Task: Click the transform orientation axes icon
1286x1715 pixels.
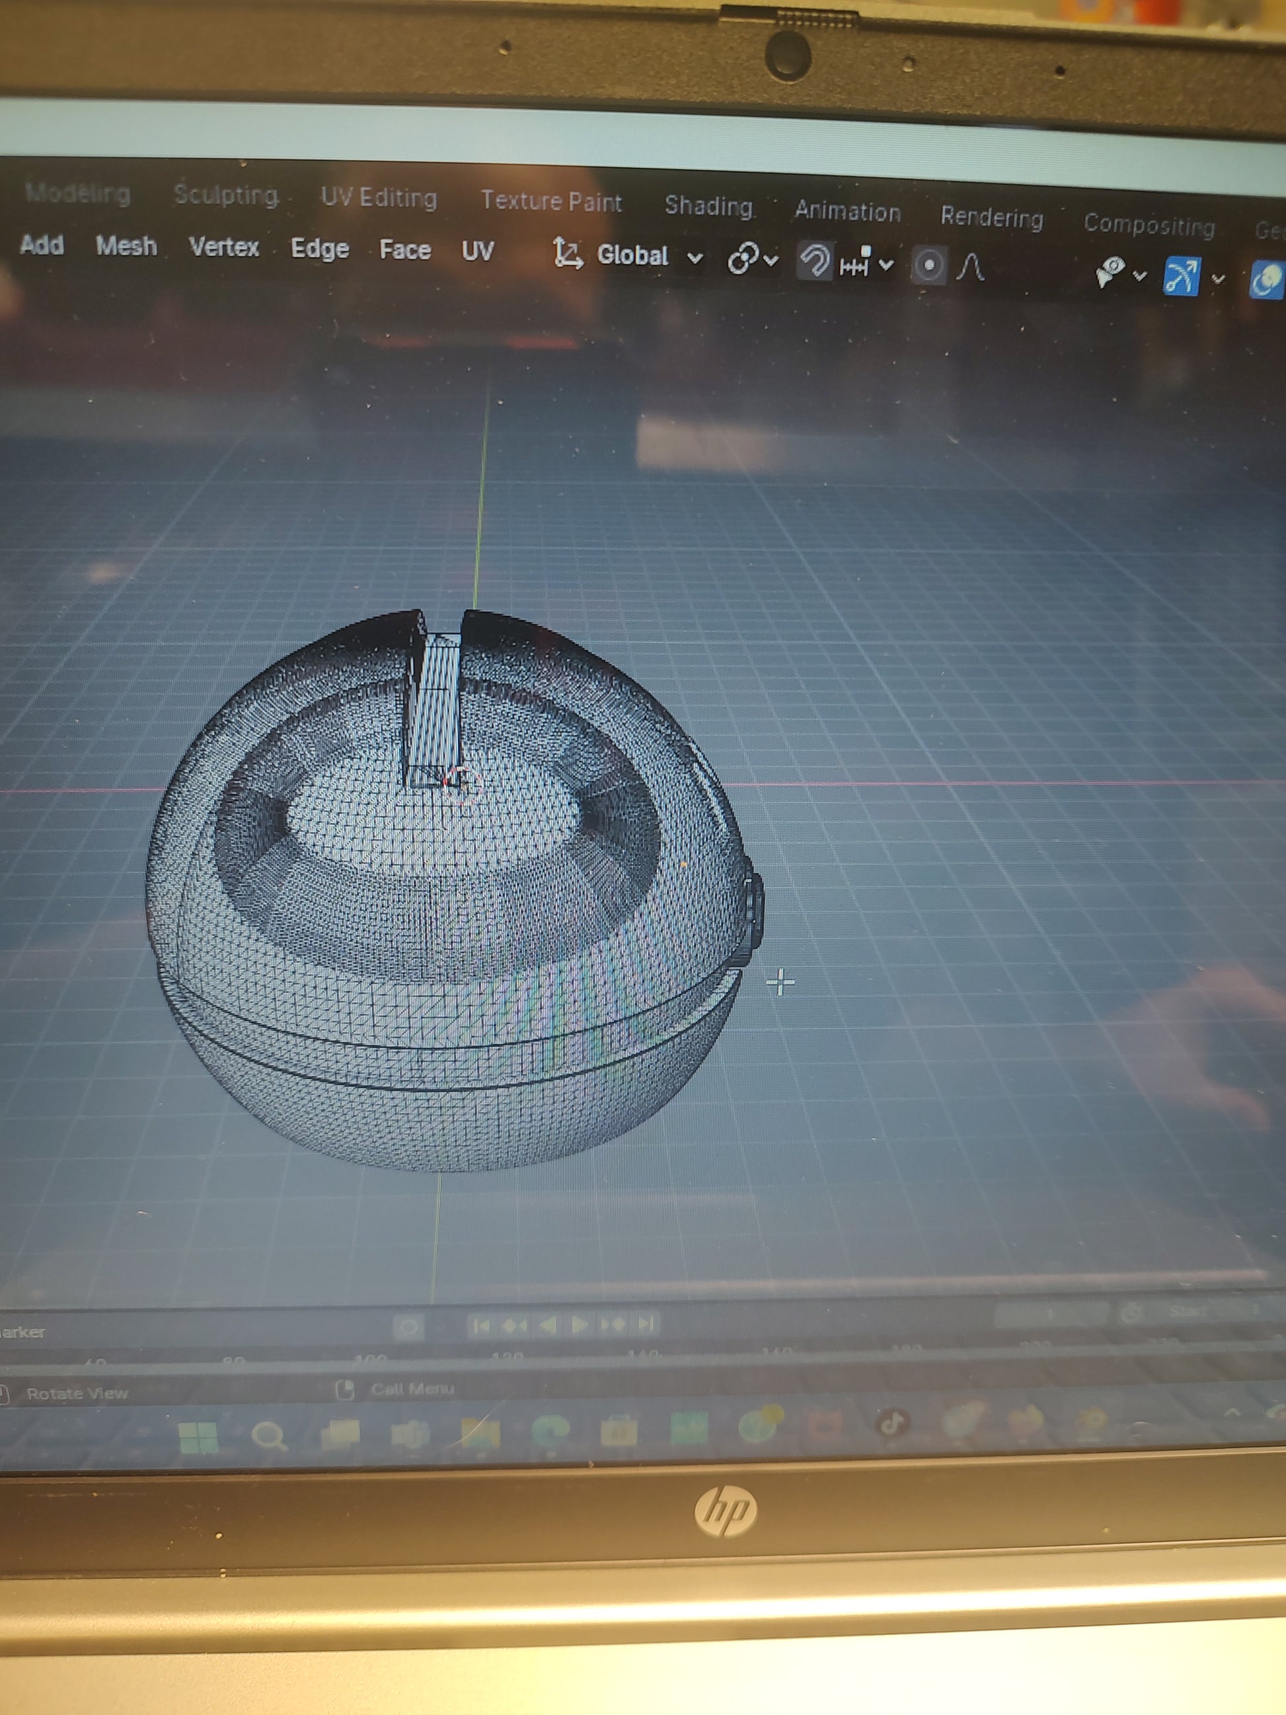Action: pos(568,254)
